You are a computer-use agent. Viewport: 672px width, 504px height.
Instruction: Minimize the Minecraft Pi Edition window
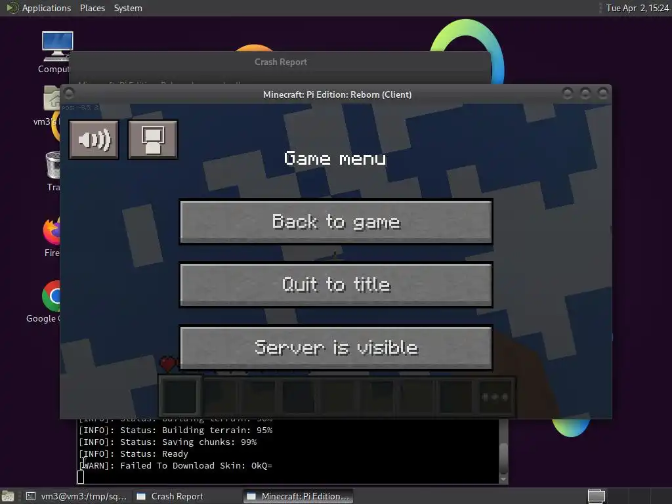click(568, 93)
